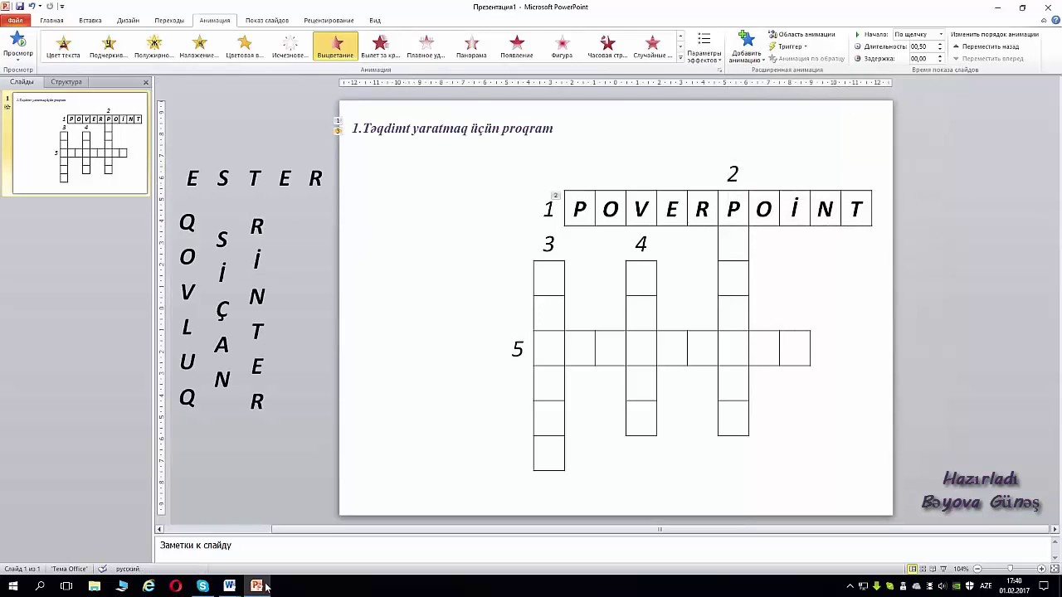Apply the Часовая стрелка animation

pos(607,46)
